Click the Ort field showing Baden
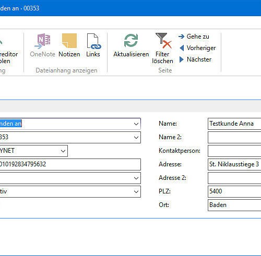Image resolution: width=261 pixels, height=256 pixels. click(234, 205)
